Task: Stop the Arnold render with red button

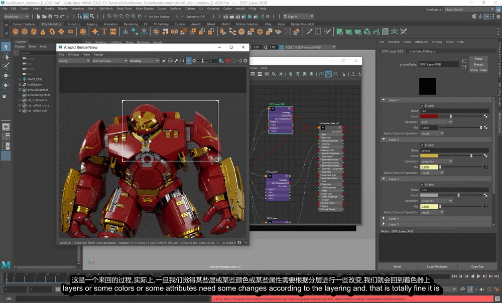Action: [228, 61]
